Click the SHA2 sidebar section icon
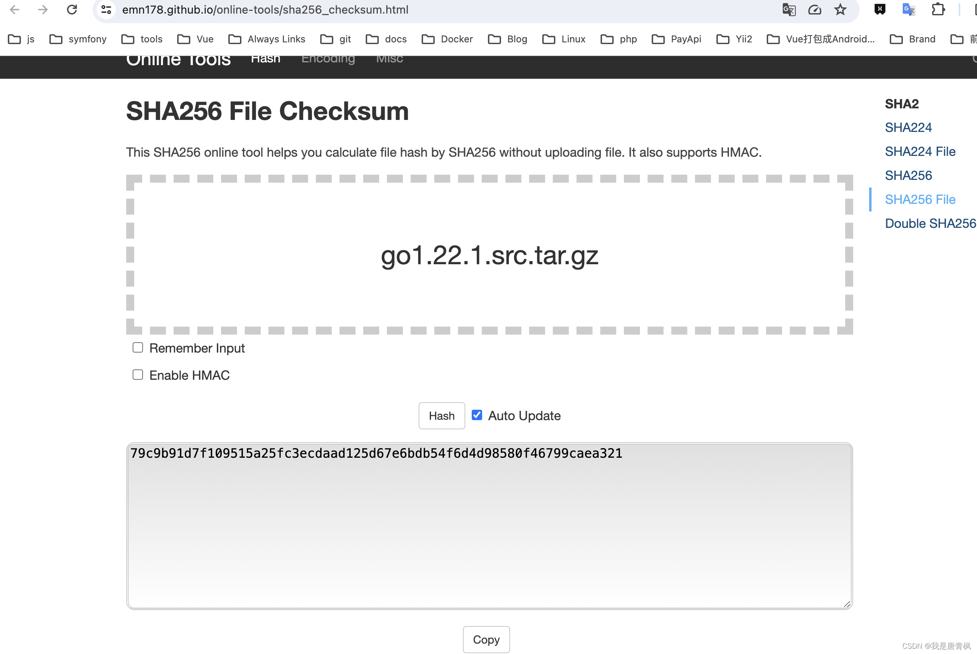The width and height of the screenshot is (977, 654). [902, 104]
